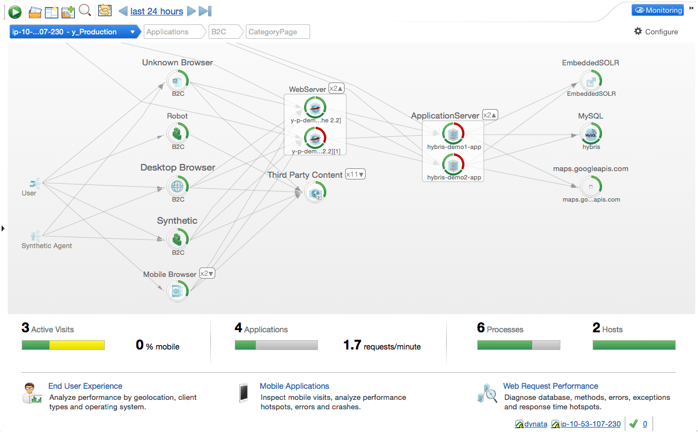Select the MySQL hybris database node
Viewport: 698px width, 432px height.
(x=591, y=134)
